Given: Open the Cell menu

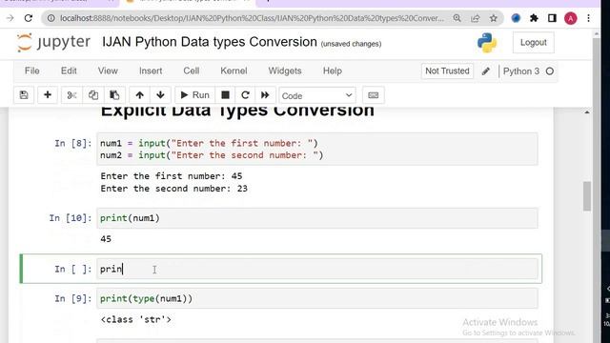Looking at the screenshot, I should coord(192,71).
